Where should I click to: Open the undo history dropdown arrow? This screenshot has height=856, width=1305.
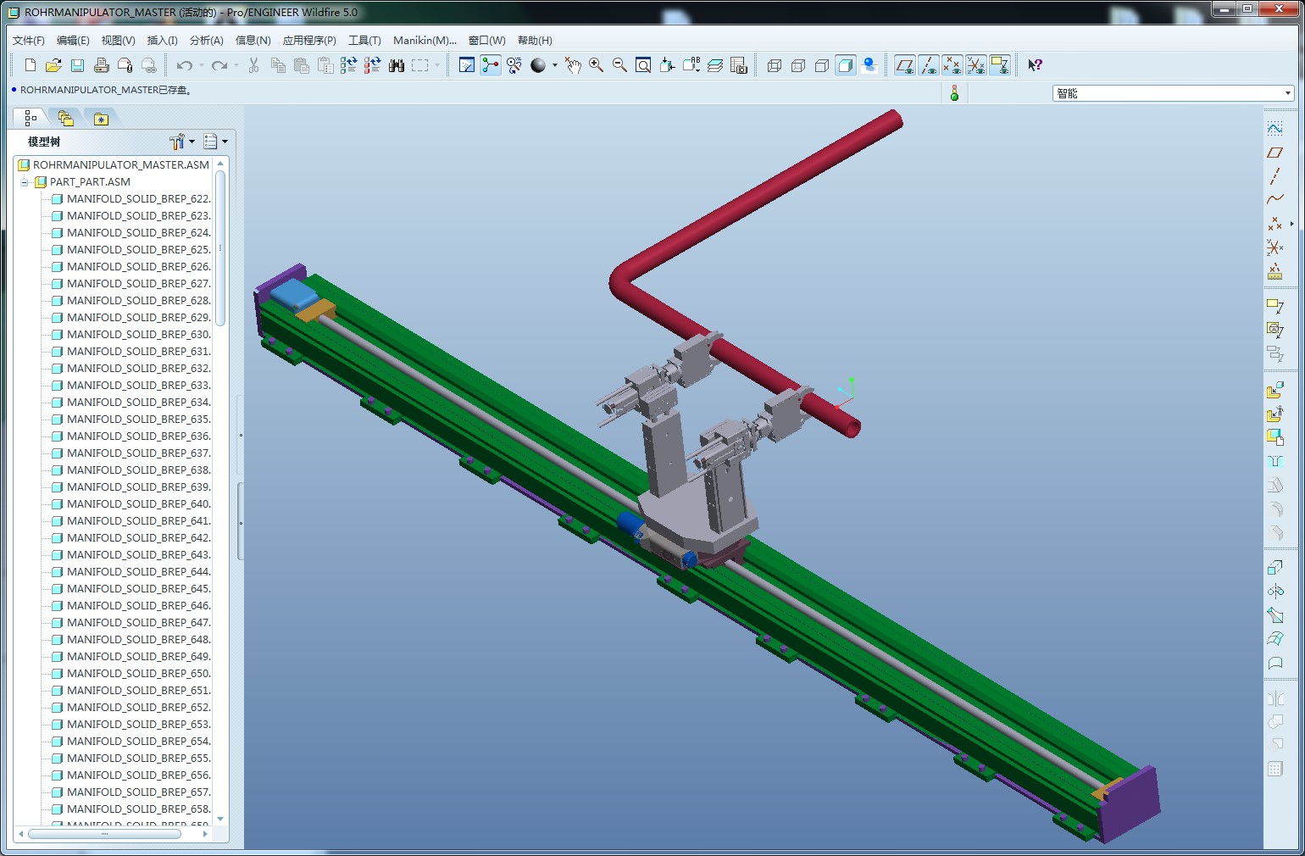(x=202, y=65)
